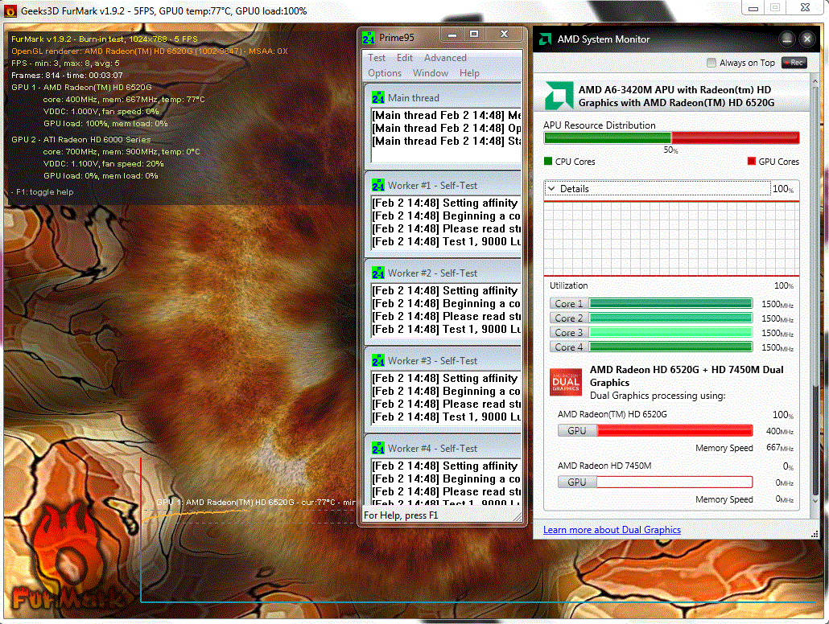Collapse the Details section chevron

[551, 189]
